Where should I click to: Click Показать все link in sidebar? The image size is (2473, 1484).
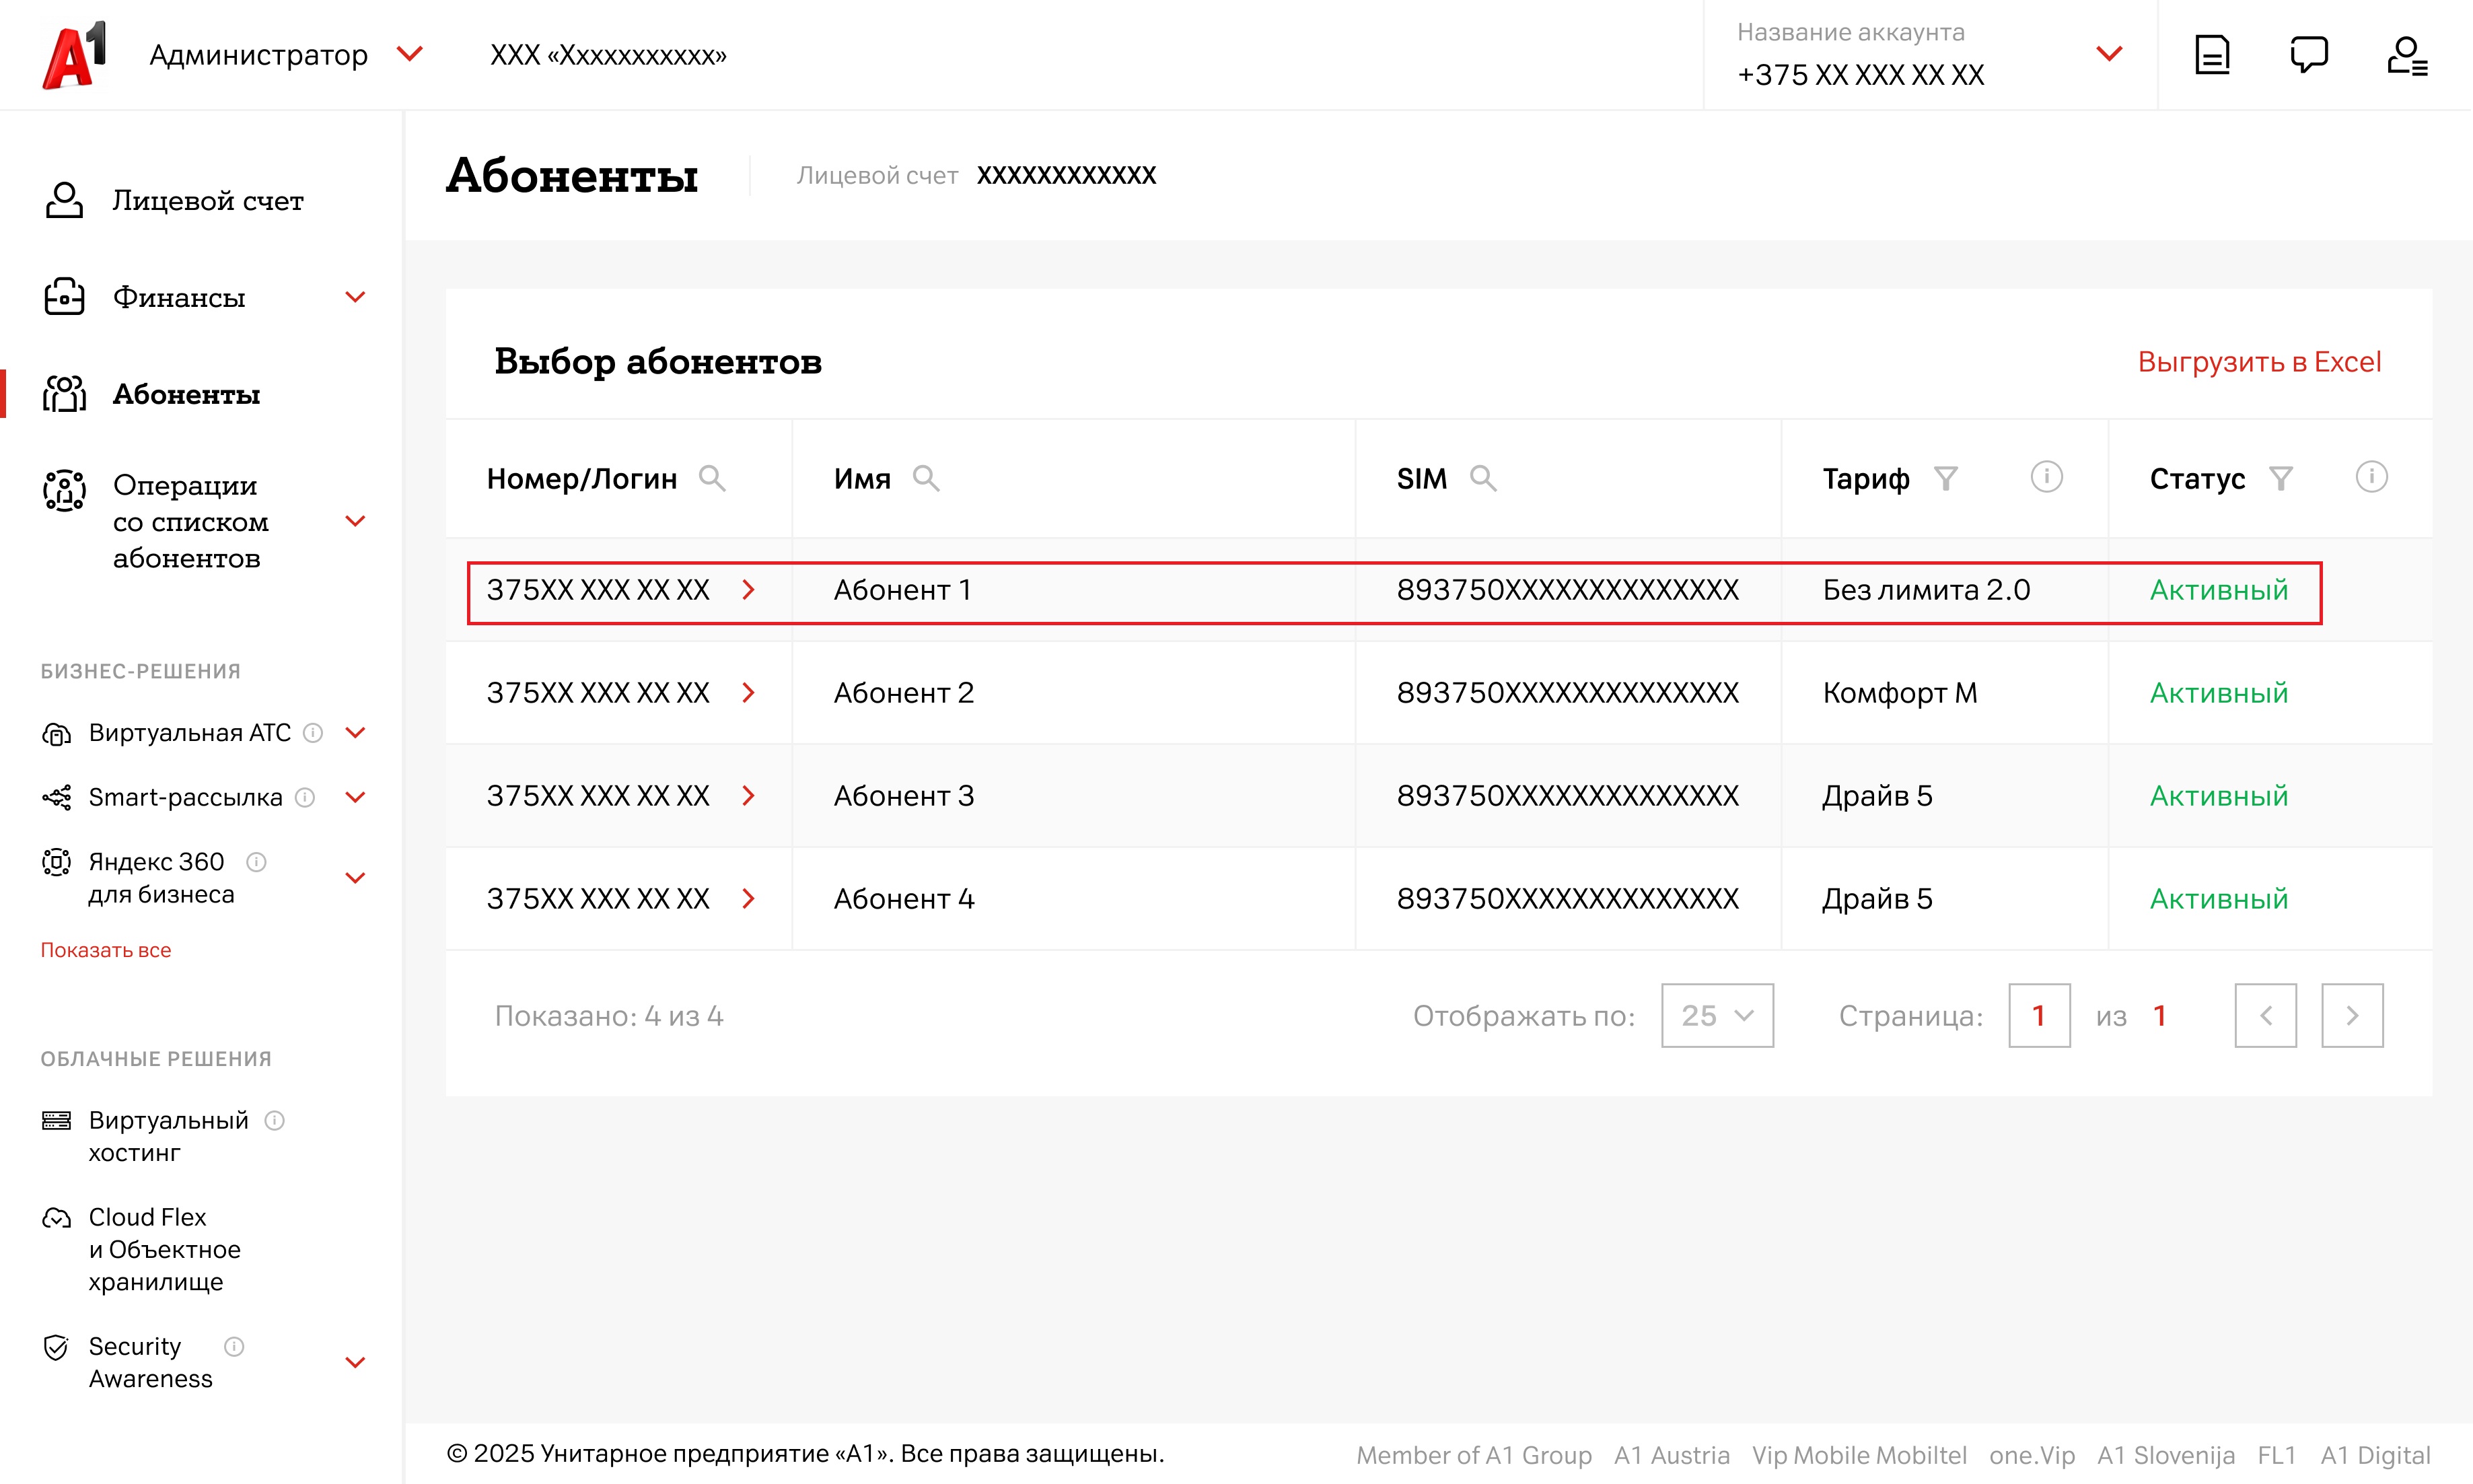point(106,950)
